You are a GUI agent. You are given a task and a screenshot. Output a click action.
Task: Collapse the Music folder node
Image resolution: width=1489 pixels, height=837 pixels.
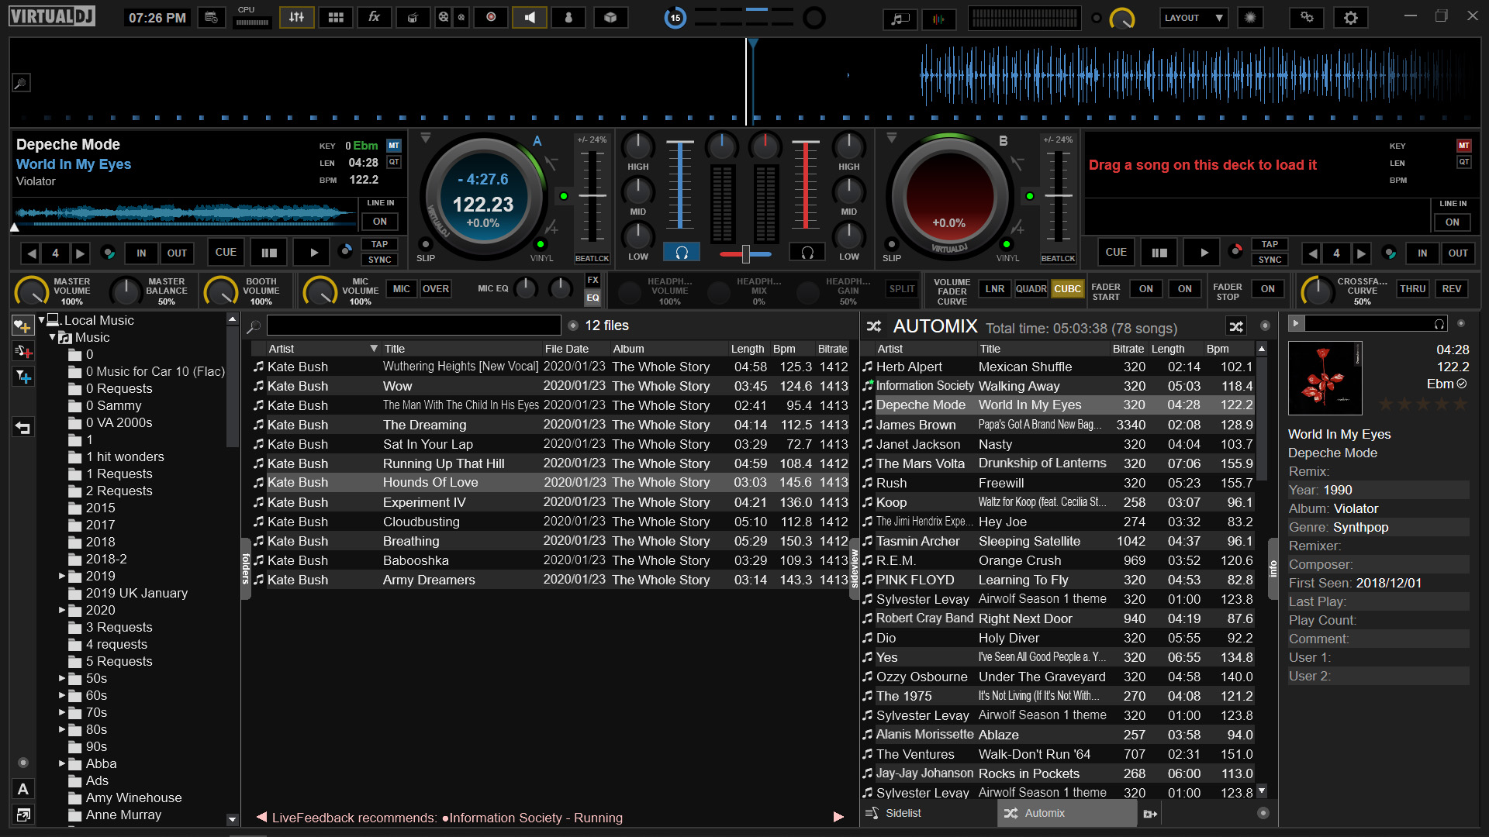click(x=53, y=337)
